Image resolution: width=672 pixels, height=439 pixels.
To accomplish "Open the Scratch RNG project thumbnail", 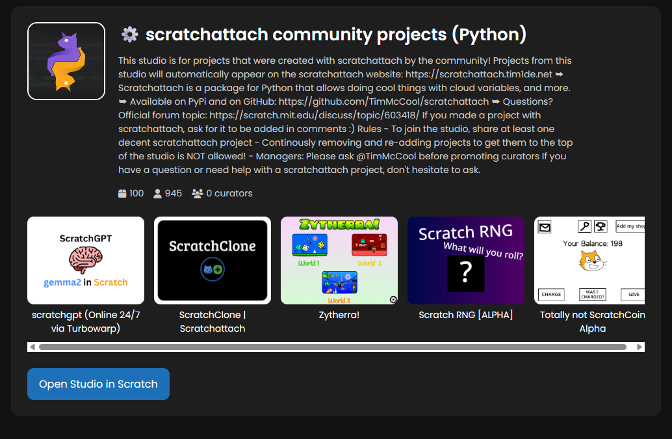I will (466, 260).
